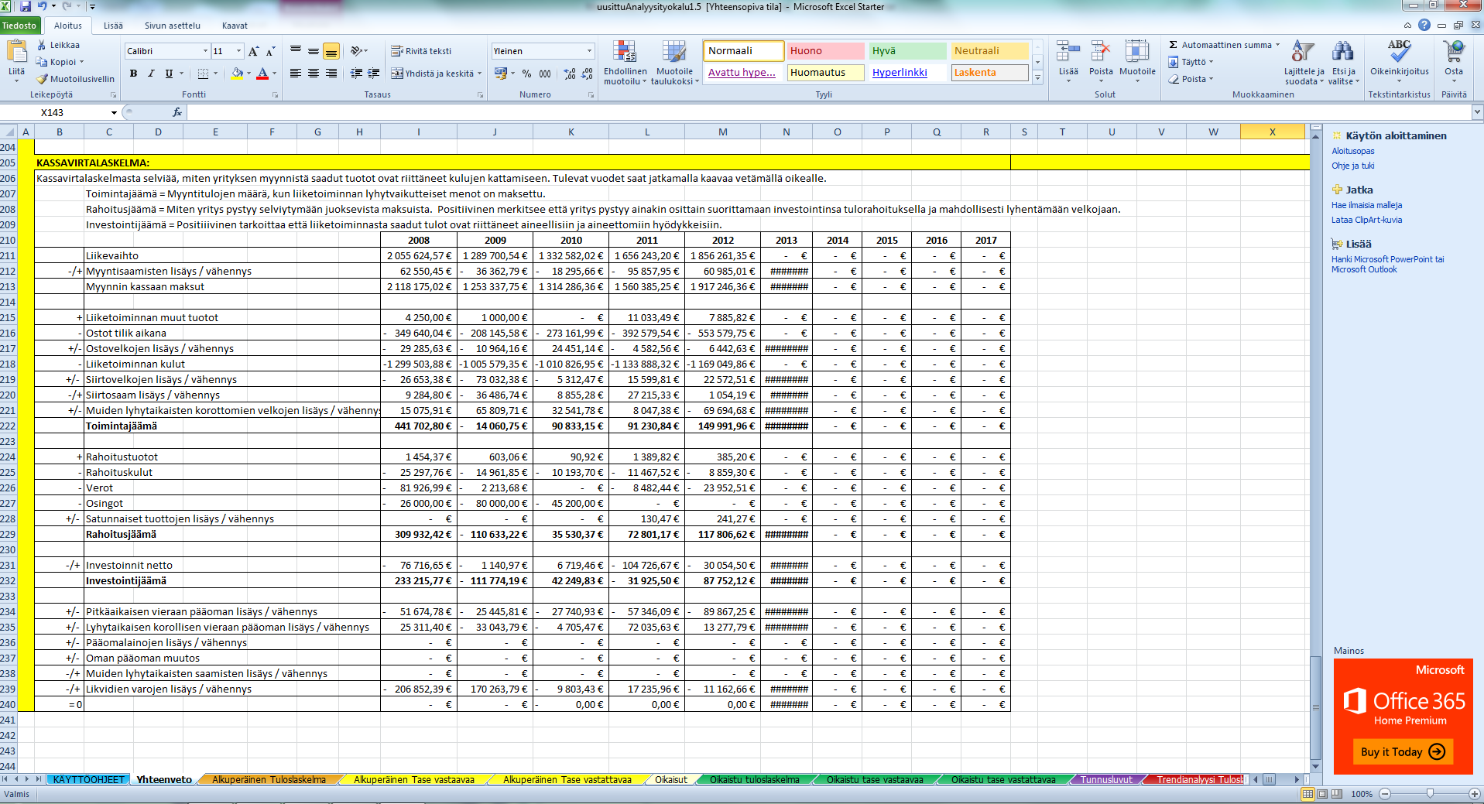Click the font color A swatch

pyautogui.click(x=262, y=74)
